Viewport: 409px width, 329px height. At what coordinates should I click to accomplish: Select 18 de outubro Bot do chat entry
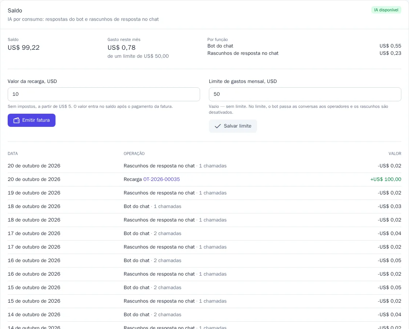pyautogui.click(x=204, y=207)
